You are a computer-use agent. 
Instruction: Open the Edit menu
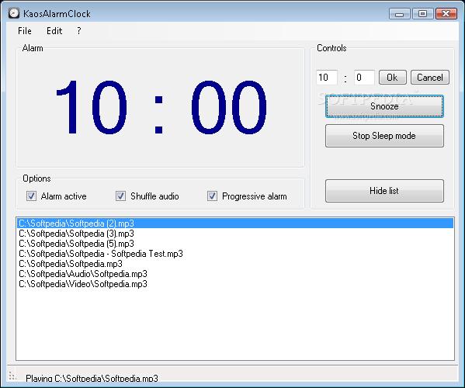click(54, 31)
